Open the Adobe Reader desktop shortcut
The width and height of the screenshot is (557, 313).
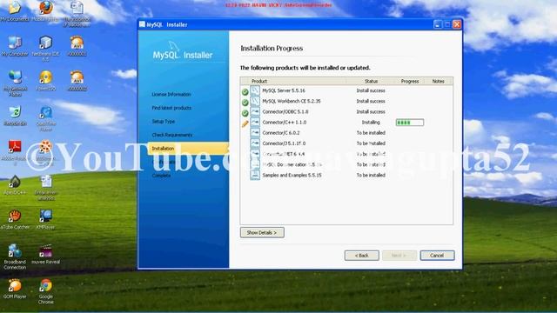coord(15,153)
